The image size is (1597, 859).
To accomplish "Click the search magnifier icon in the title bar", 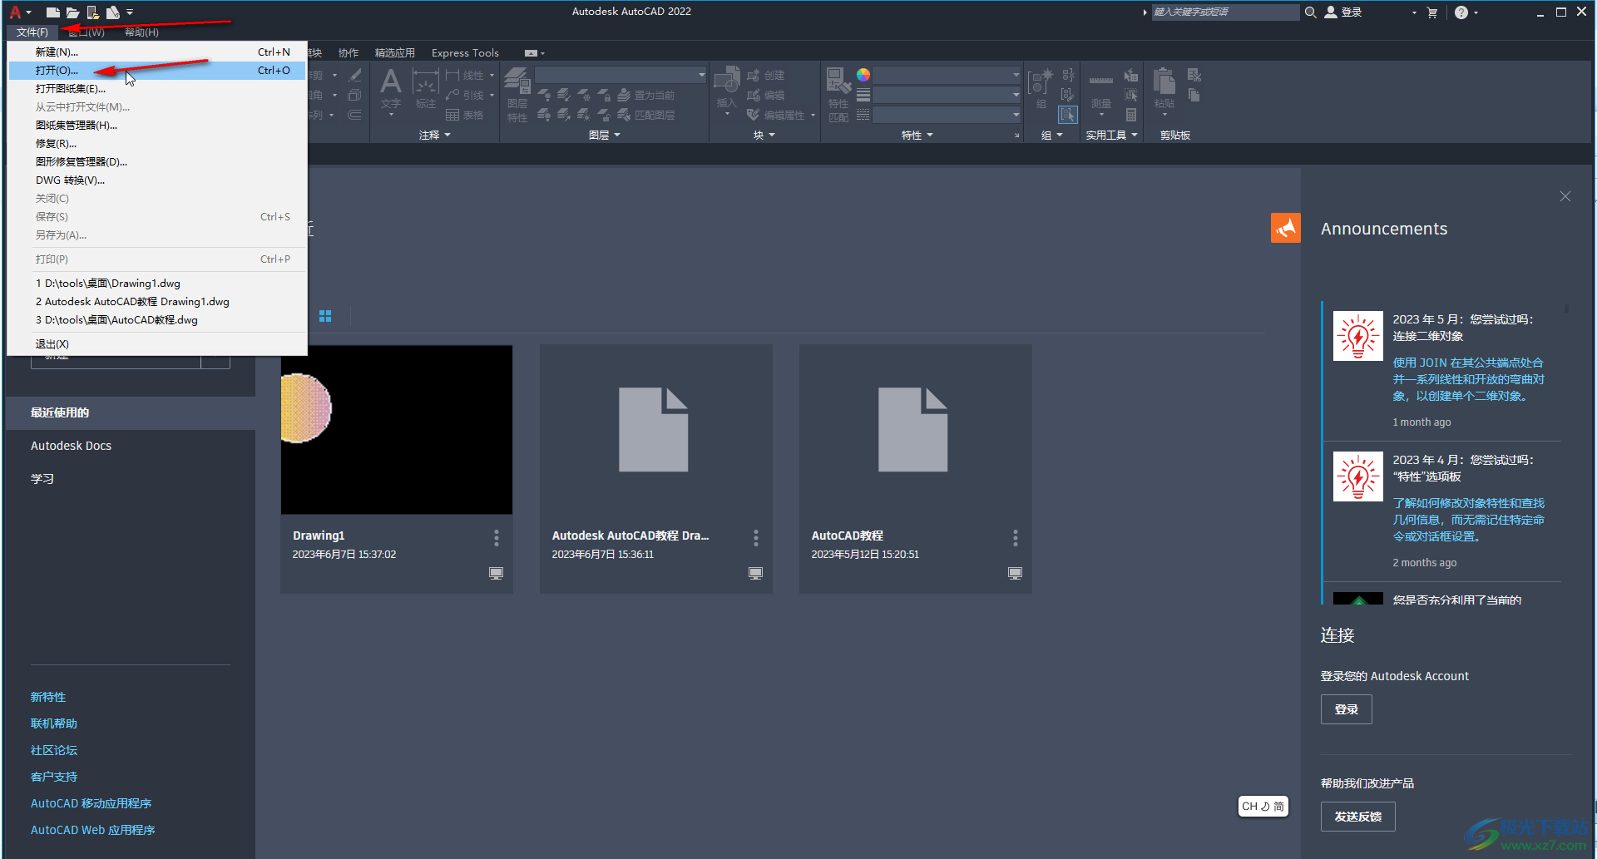I will pos(1310,12).
